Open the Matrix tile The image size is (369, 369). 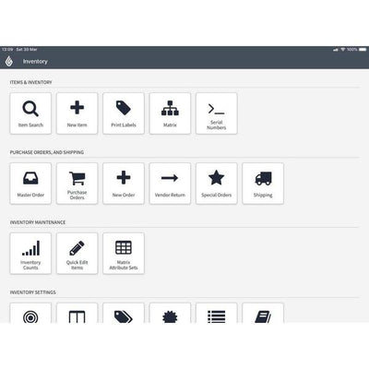click(170, 113)
